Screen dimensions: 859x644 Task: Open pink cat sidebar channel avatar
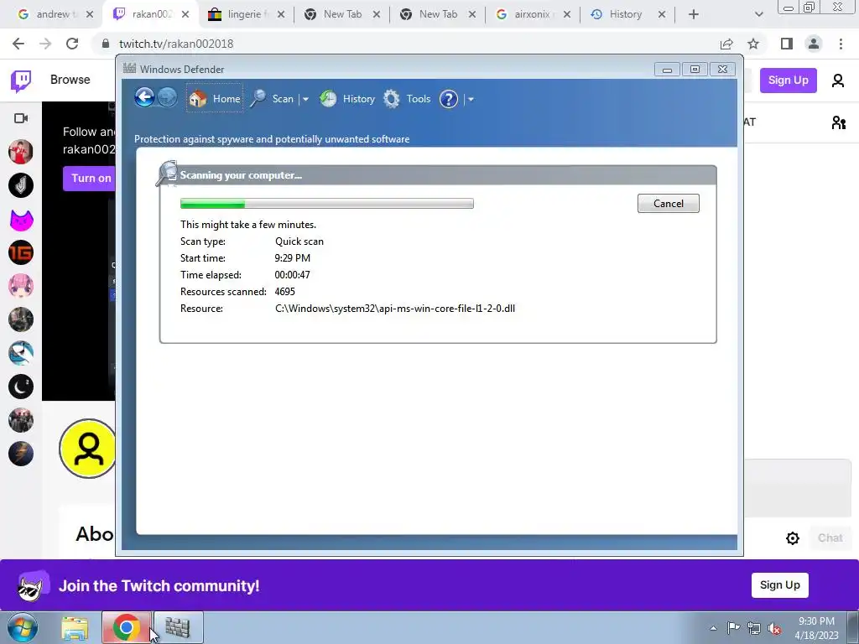tap(21, 220)
